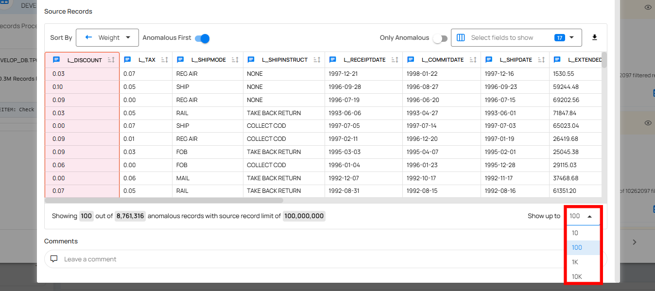This screenshot has height=291, width=655.
Task: Click cell with receipt date 1997-07-05
Action: point(363,126)
